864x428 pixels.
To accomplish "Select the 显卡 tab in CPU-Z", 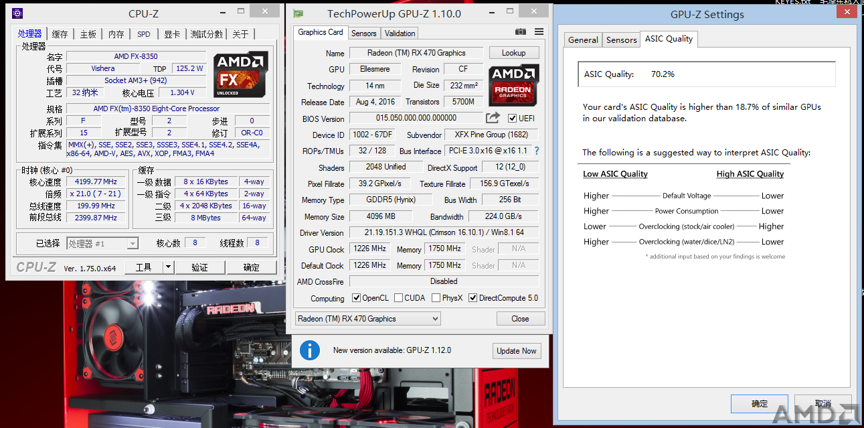I will 172,34.
